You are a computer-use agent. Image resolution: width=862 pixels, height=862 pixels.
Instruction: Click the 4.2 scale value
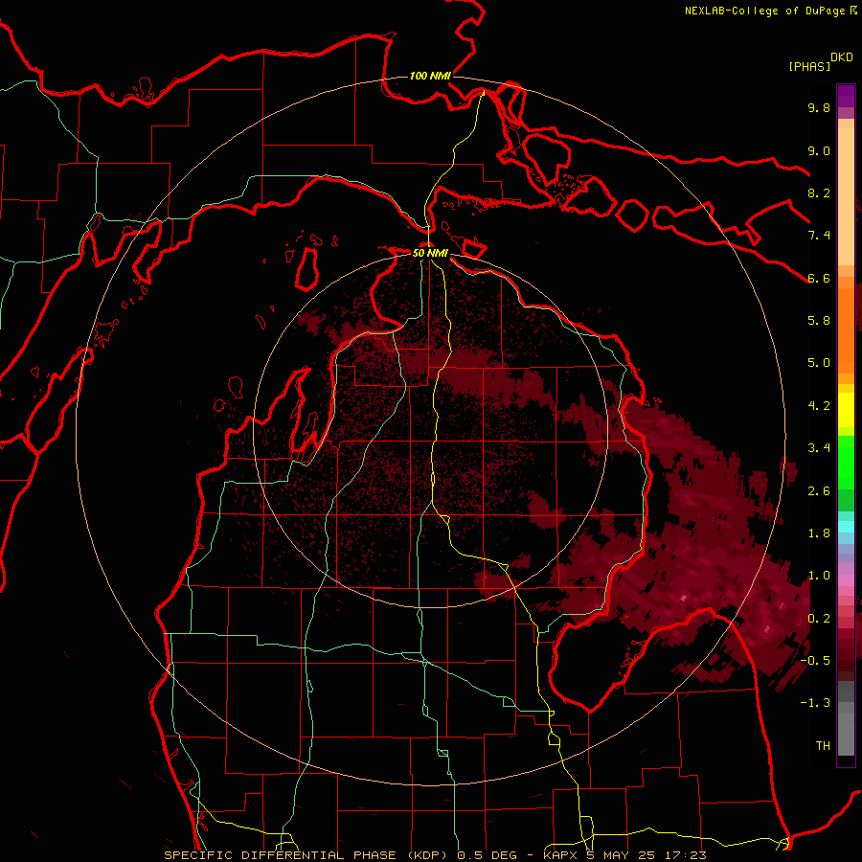[x=819, y=406]
